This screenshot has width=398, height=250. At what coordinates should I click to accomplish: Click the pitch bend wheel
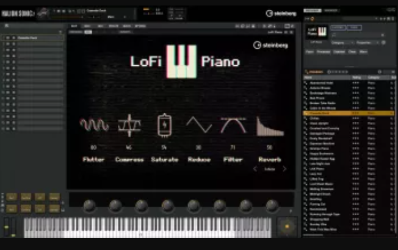click(x=6, y=227)
